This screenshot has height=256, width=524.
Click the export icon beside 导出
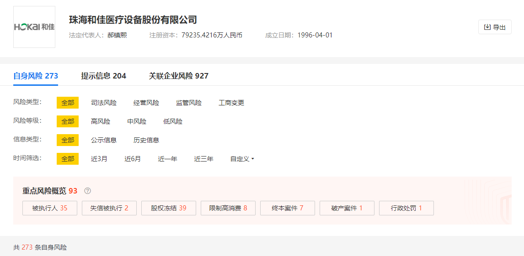point(487,27)
